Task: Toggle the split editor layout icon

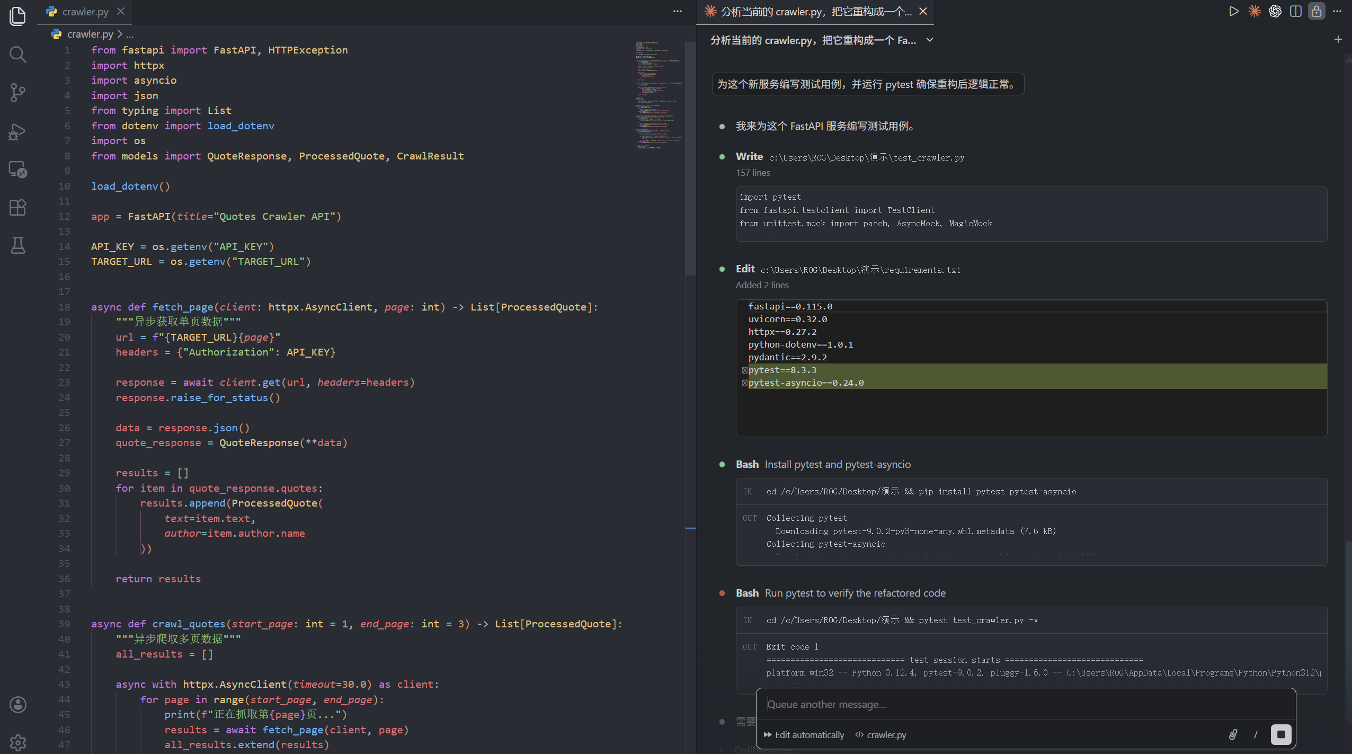Action: point(1295,11)
